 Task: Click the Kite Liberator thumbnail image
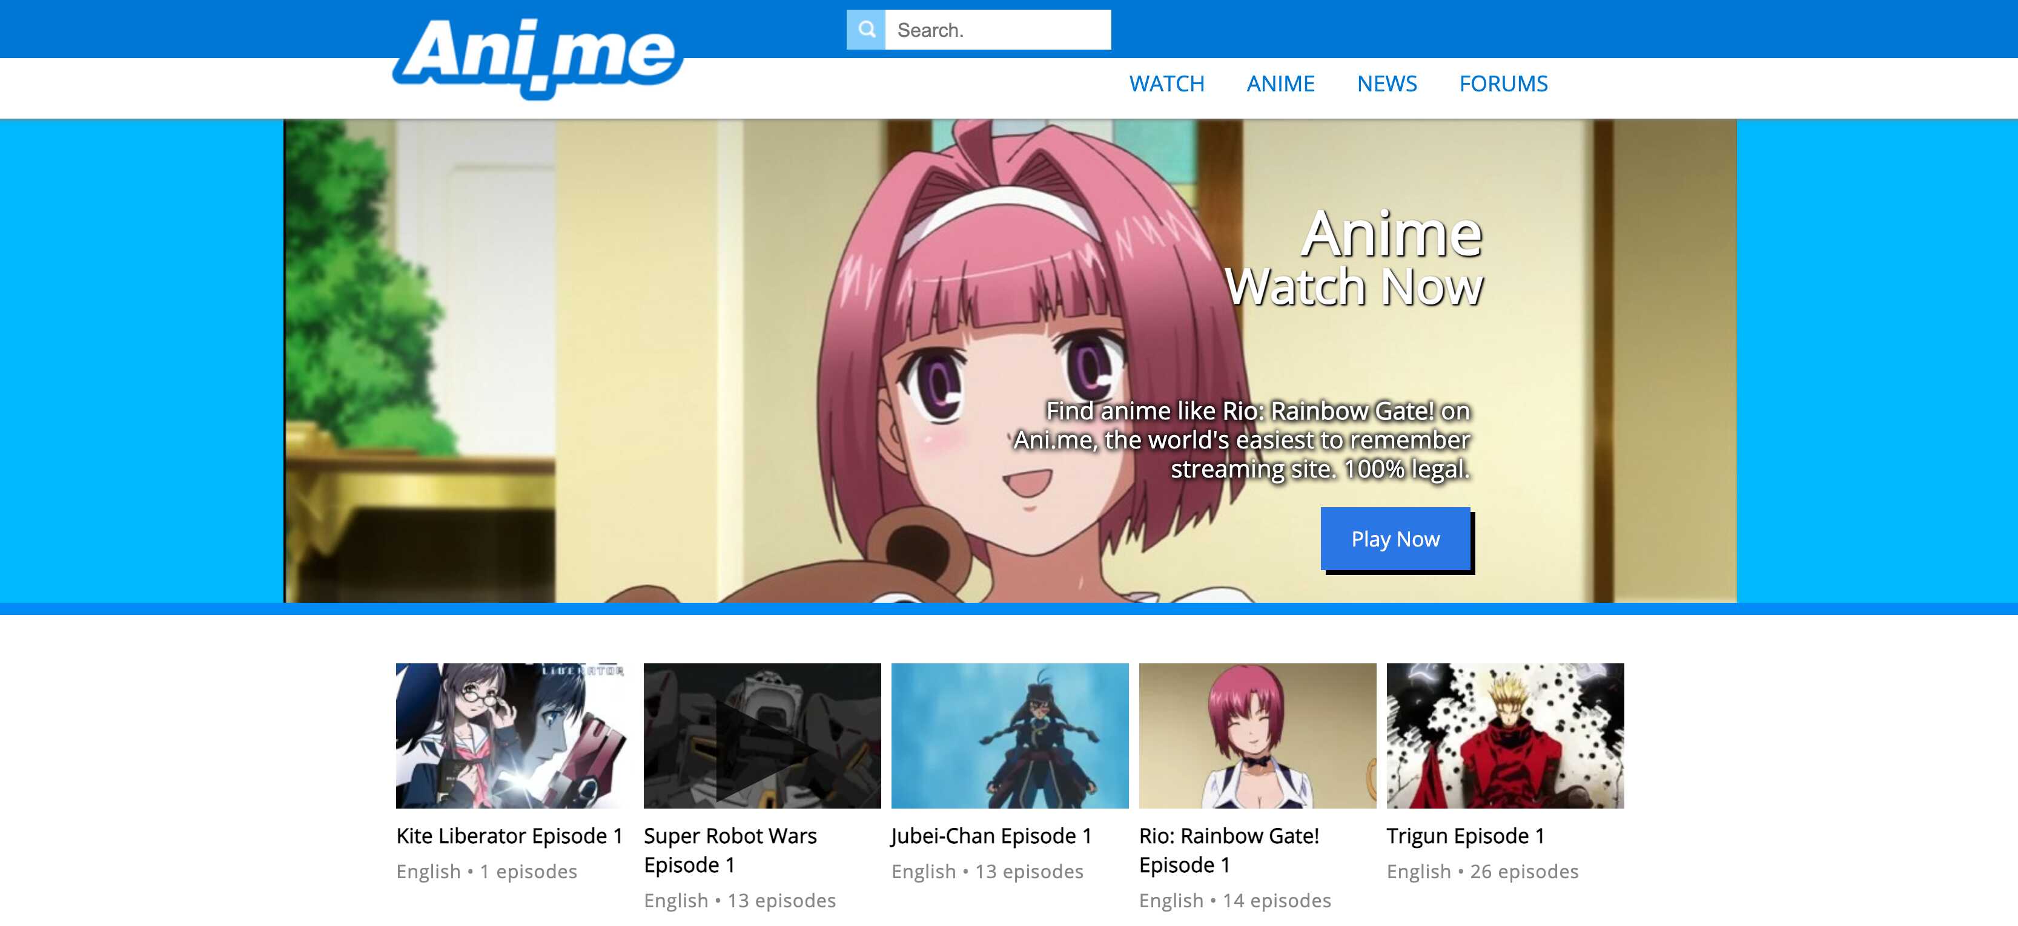point(514,735)
